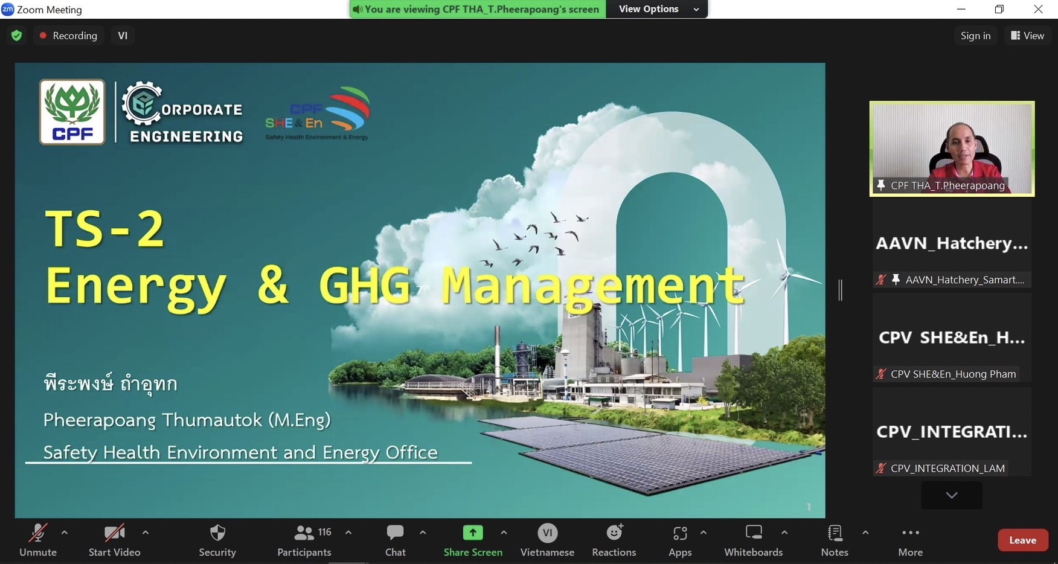This screenshot has height=564, width=1058.
Task: Unmute the microphone
Action: 37,534
